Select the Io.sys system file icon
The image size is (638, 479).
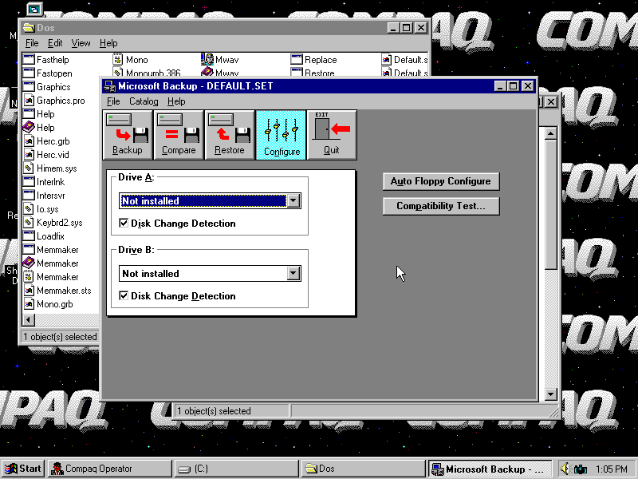point(29,209)
